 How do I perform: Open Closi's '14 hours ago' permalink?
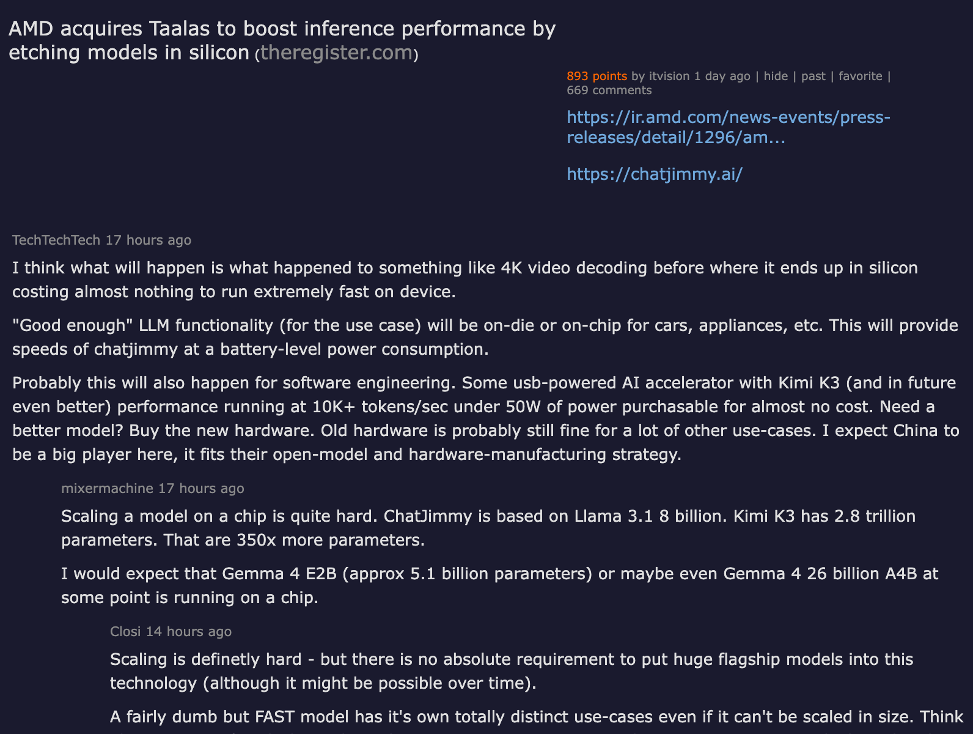(x=189, y=631)
